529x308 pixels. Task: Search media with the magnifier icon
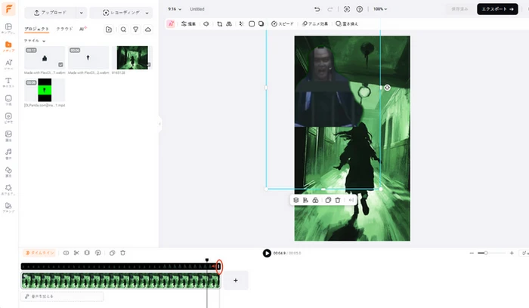coord(123,29)
